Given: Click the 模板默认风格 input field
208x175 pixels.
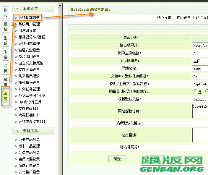Looking at the screenshot, I should pos(200,99).
